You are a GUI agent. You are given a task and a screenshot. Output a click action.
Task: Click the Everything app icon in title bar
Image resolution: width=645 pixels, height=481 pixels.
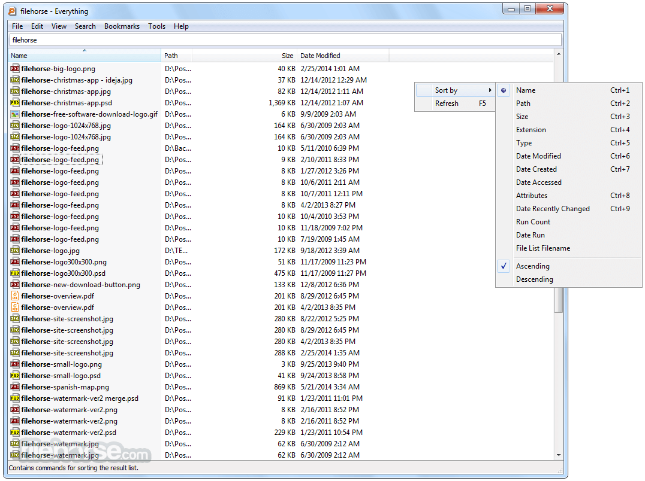pos(13,11)
